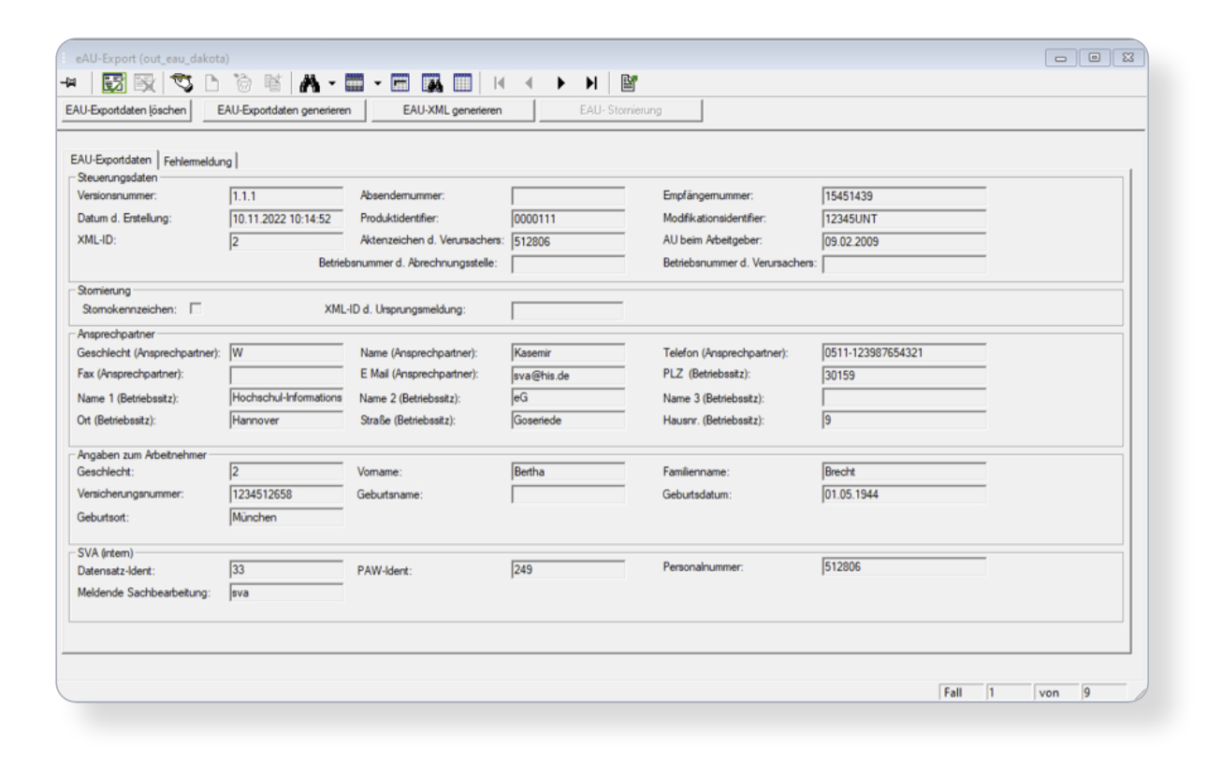Click Betriebsnummer d. Verursachers field
Image resolution: width=1207 pixels, height=757 pixels.
904,264
